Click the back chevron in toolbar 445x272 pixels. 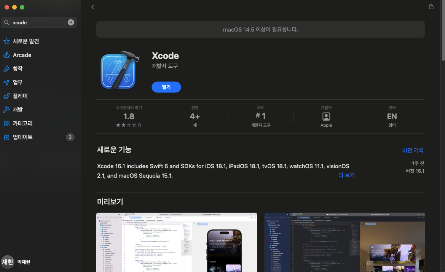(93, 7)
